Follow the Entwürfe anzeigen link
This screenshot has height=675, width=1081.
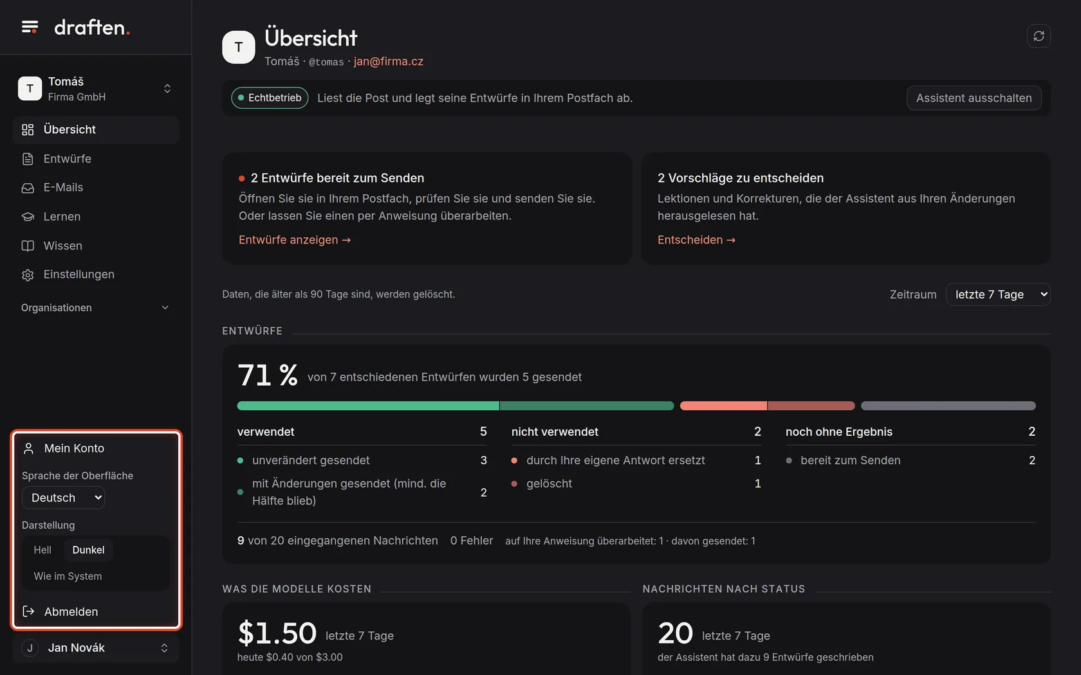coord(295,240)
